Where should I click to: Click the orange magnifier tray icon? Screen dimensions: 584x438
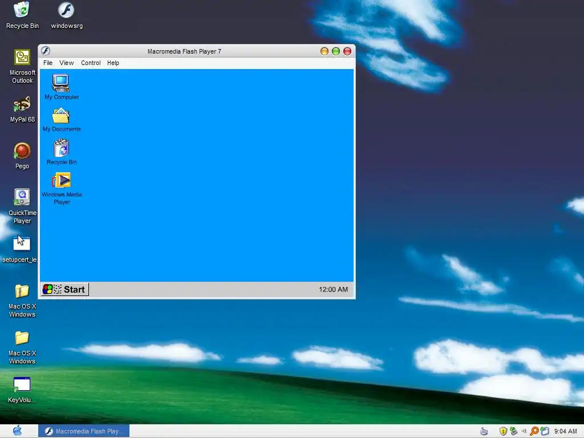click(534, 431)
